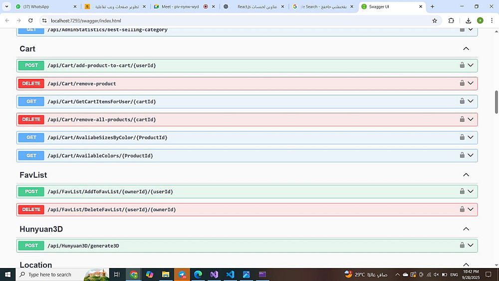Collapse the Cart section
499x281 pixels.
466,49
